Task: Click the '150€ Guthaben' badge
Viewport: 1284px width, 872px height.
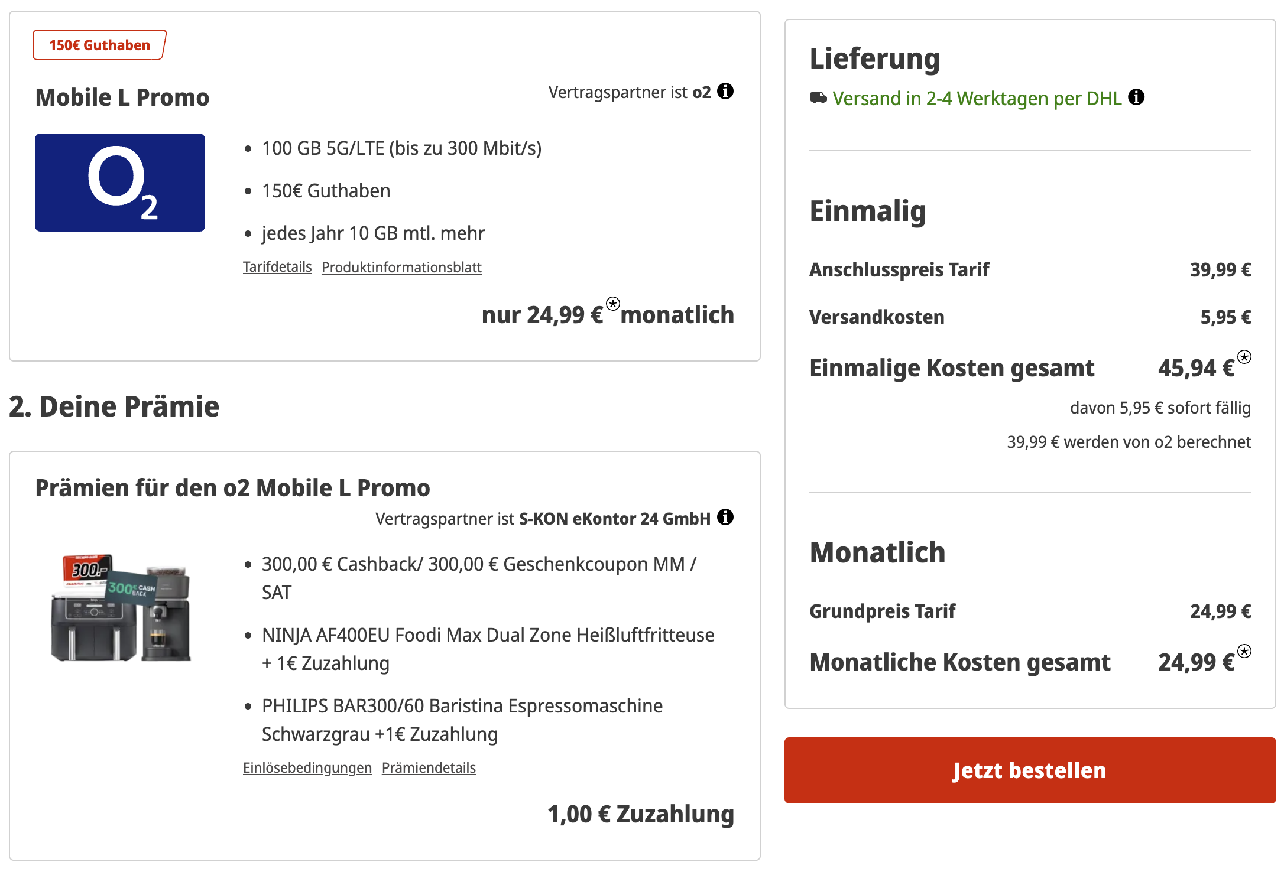Action: (99, 45)
